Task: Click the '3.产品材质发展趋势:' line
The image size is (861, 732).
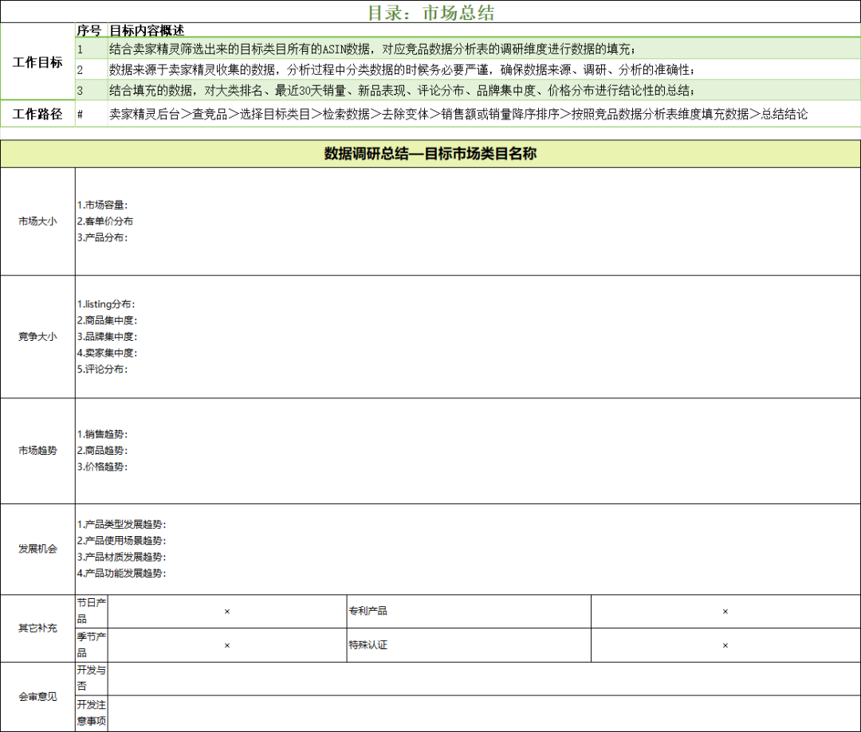Action: point(121,557)
